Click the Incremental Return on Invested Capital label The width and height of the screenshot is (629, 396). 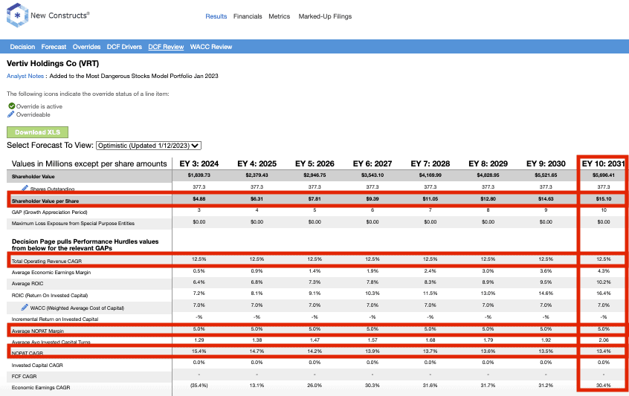[55, 319]
